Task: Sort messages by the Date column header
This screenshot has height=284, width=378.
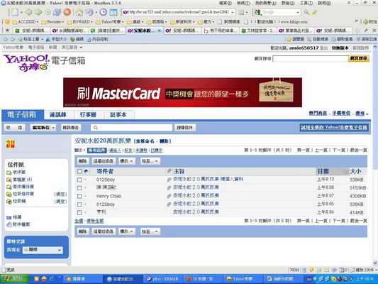Action: point(323,171)
